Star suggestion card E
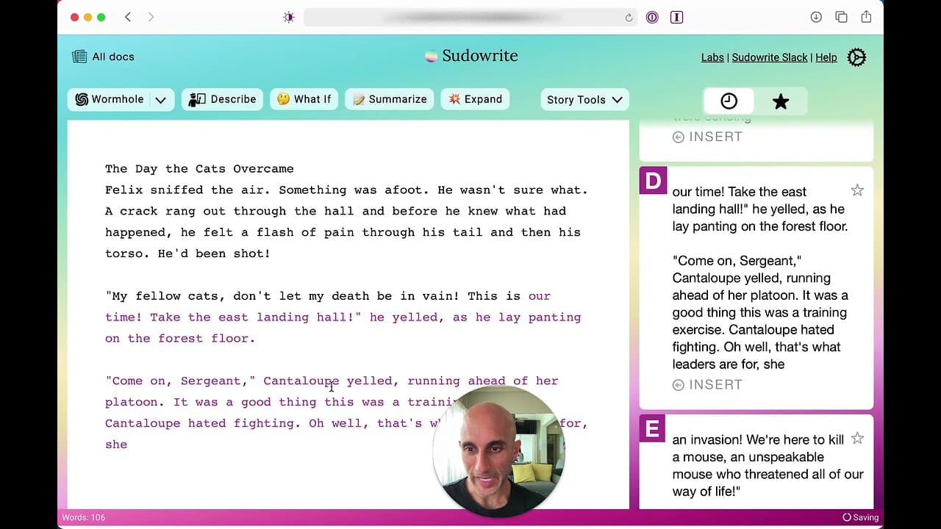 (857, 439)
